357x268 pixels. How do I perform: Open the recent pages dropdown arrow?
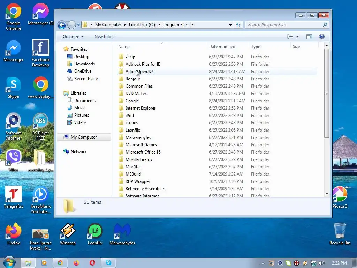coord(78,25)
